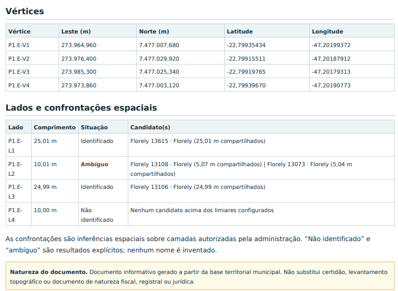The width and height of the screenshot is (398, 291).
Task: Select northing value 7.477.025,340
Action: click(x=159, y=71)
